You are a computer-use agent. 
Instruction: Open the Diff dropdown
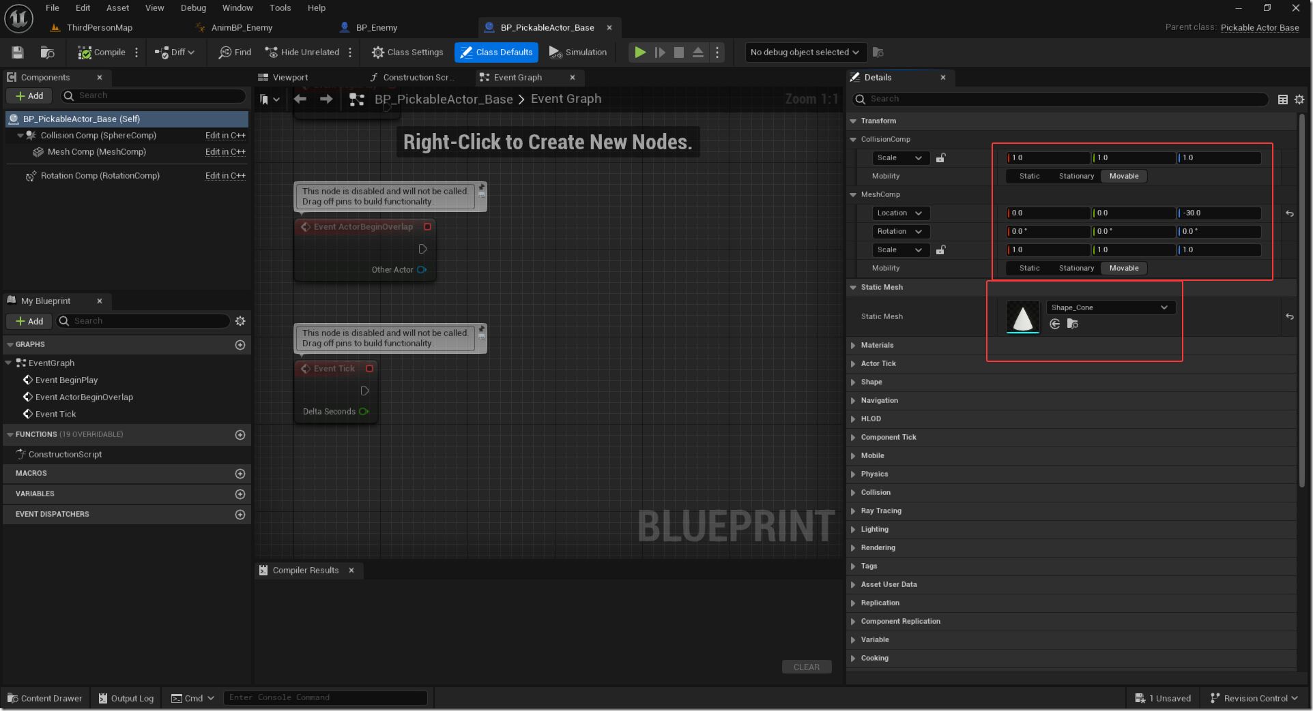175,52
